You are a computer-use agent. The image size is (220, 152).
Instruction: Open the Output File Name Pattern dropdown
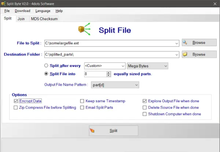115,85
